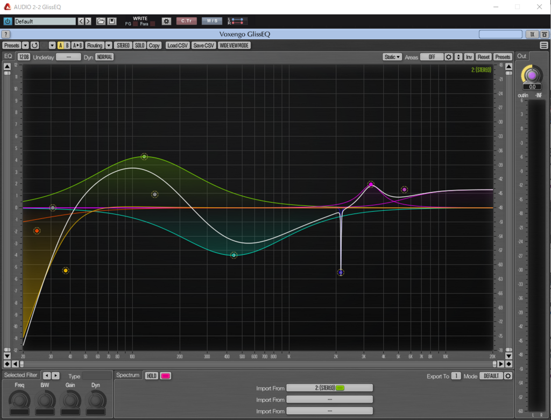Select the yellow high-pass filter point
Viewport: 551px width, 420px height.
click(x=66, y=270)
